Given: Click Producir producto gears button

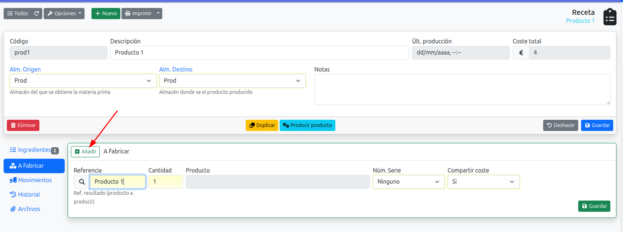Looking at the screenshot, I should [307, 125].
